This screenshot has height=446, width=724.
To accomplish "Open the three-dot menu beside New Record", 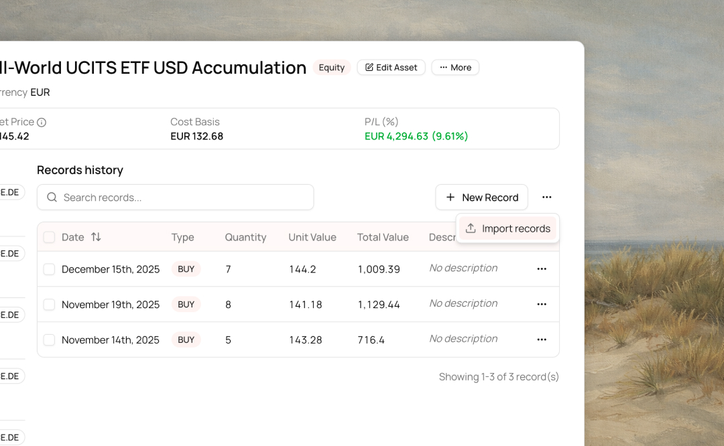I will point(547,198).
